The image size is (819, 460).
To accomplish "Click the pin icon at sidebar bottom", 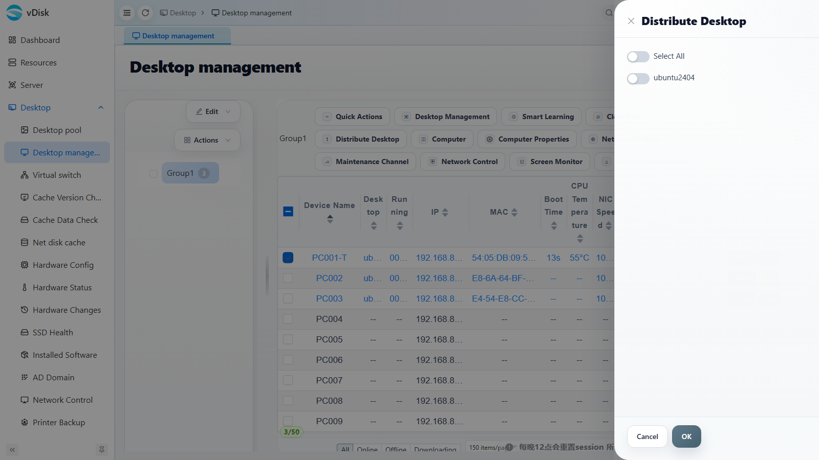I will 102,450.
